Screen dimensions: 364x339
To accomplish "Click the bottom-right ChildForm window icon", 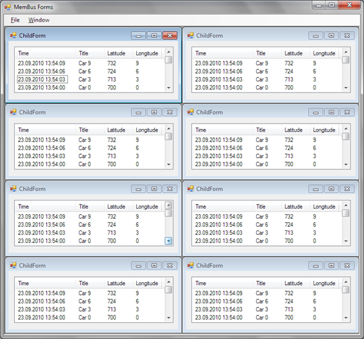I will (190, 265).
